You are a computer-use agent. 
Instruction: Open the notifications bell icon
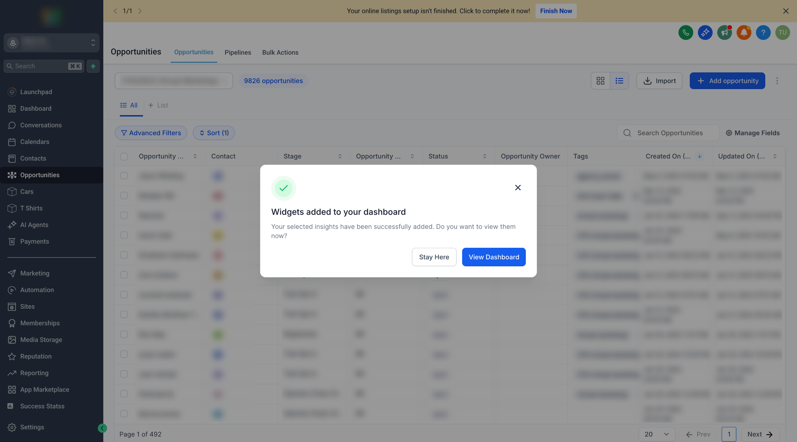[x=744, y=32]
